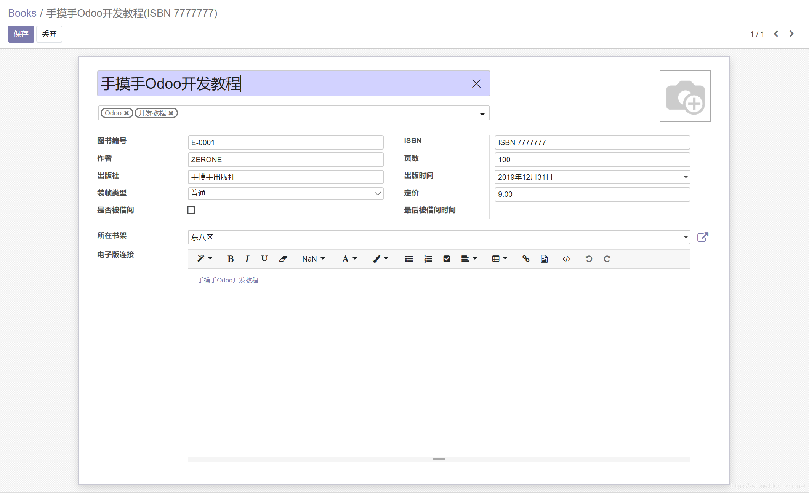This screenshot has width=809, height=493.
Task: Underline text using the editor toolbar
Action: (264, 259)
